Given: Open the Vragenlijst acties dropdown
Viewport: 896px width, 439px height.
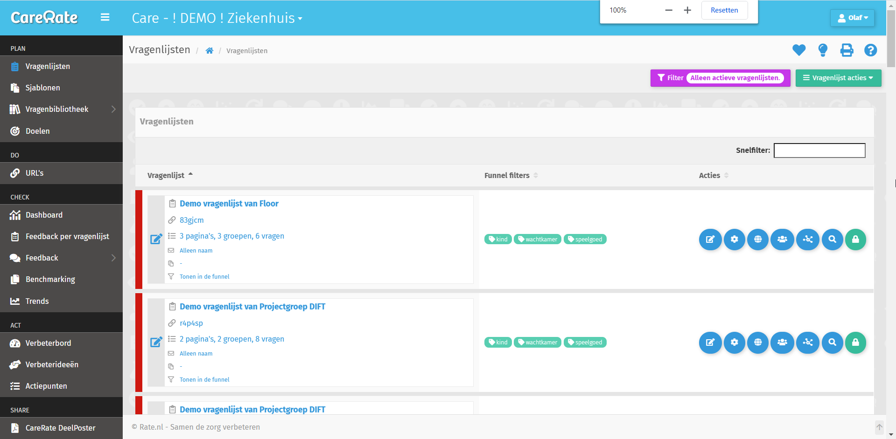Looking at the screenshot, I should (x=838, y=78).
